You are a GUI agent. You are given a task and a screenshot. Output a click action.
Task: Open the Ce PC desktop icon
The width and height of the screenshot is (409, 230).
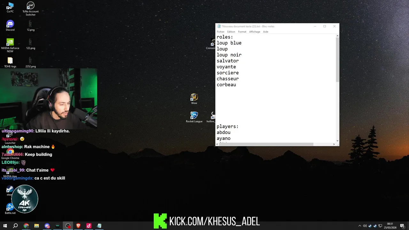coord(10,8)
